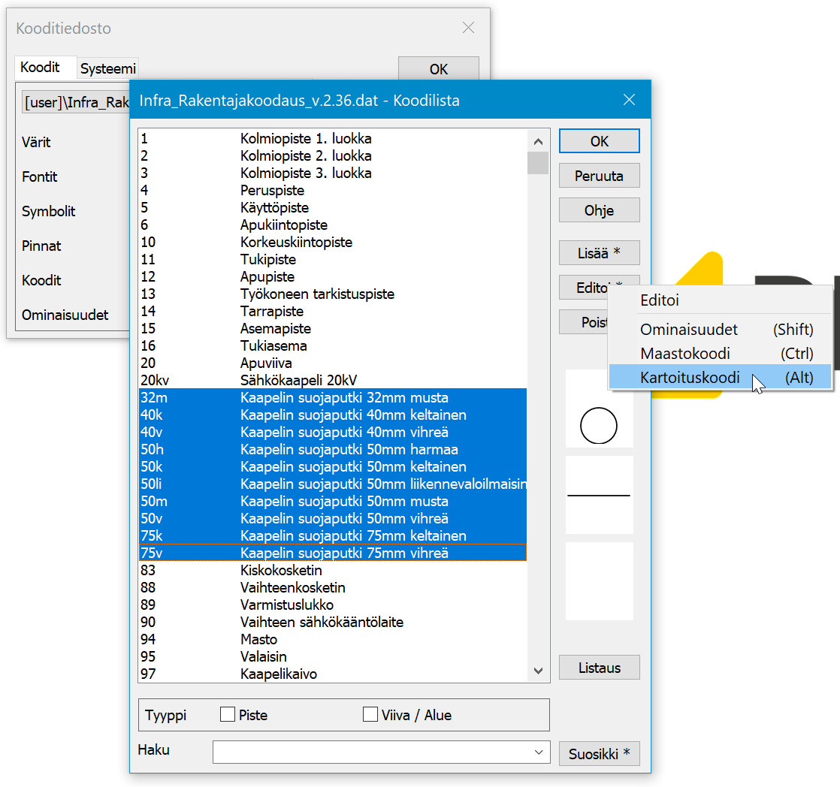The width and height of the screenshot is (840, 787).
Task: Expand the Haku search dropdown arrow
Action: [x=538, y=752]
